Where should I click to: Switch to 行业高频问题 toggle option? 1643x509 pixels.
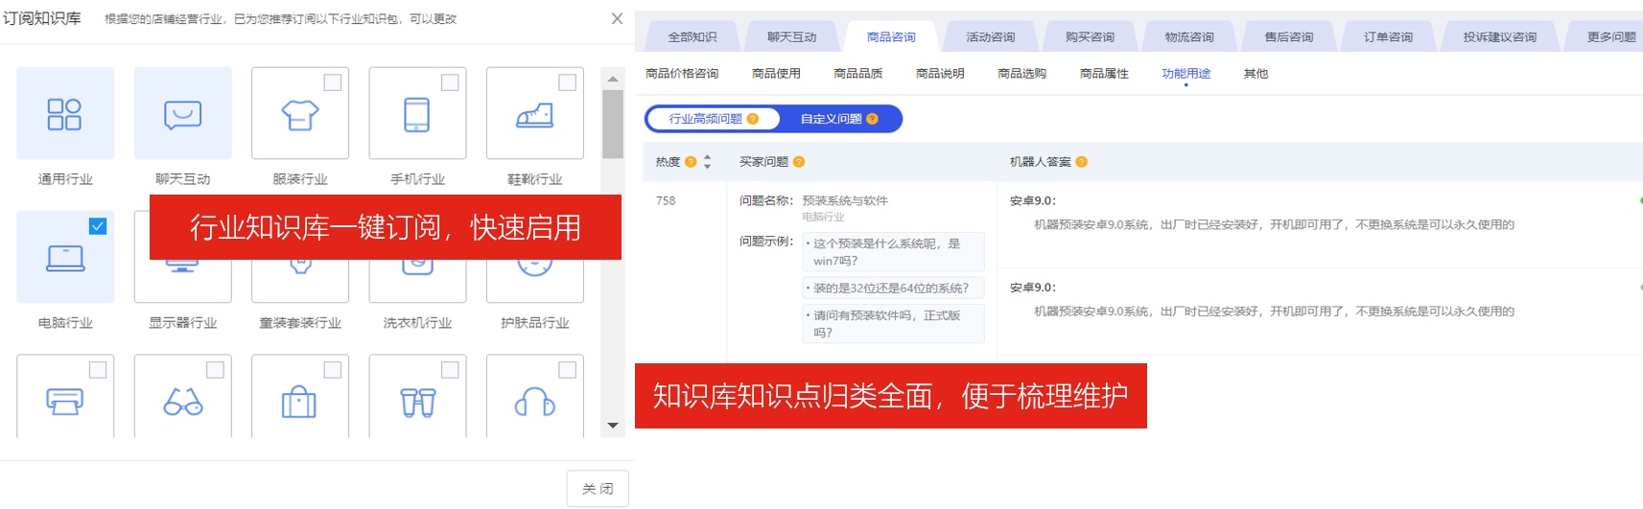pyautogui.click(x=714, y=119)
